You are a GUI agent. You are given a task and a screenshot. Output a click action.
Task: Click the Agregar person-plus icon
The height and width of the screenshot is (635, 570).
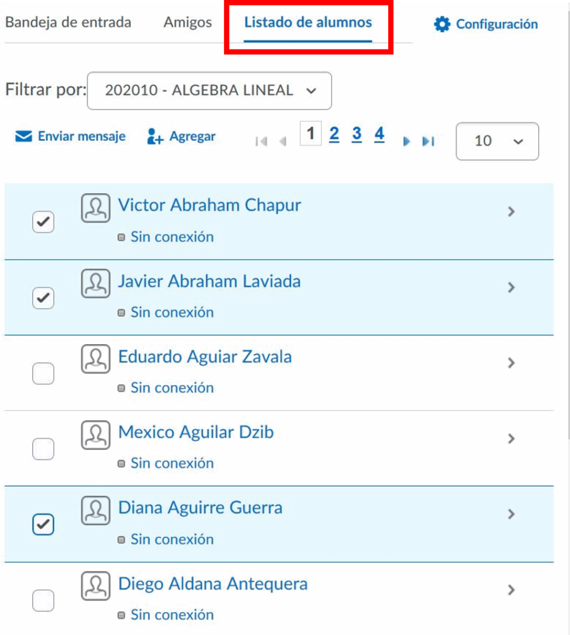coord(154,136)
